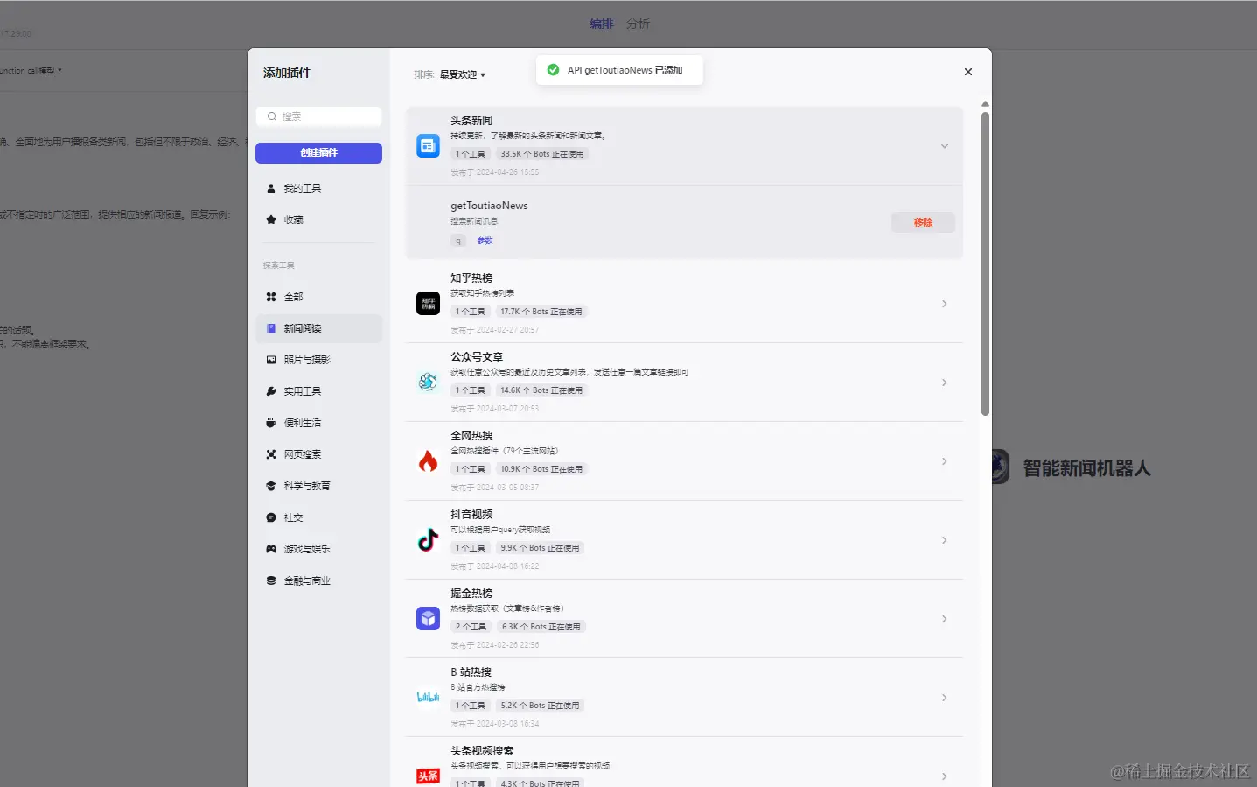Click the 头条新闻 title

[471, 121]
